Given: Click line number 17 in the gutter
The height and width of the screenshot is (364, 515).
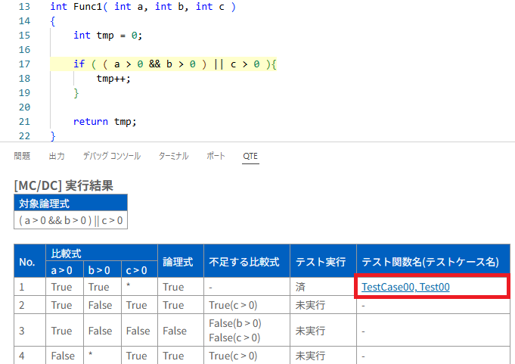Looking at the screenshot, I should 24,64.
